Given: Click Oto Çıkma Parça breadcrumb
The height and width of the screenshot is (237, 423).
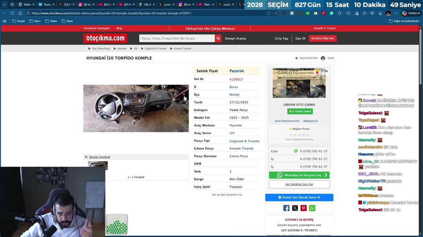Looking at the screenshot, I should [101, 48].
